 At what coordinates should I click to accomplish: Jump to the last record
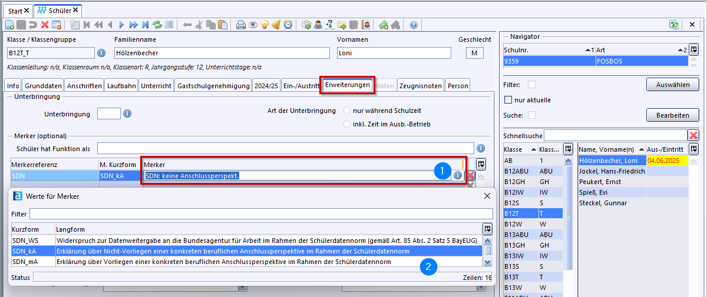pyautogui.click(x=145, y=25)
